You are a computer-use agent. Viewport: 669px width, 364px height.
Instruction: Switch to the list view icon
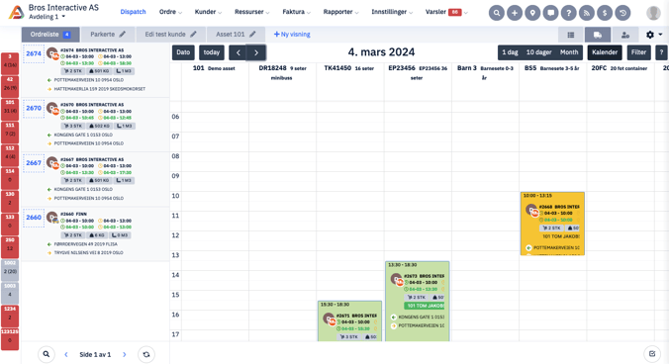coord(571,35)
